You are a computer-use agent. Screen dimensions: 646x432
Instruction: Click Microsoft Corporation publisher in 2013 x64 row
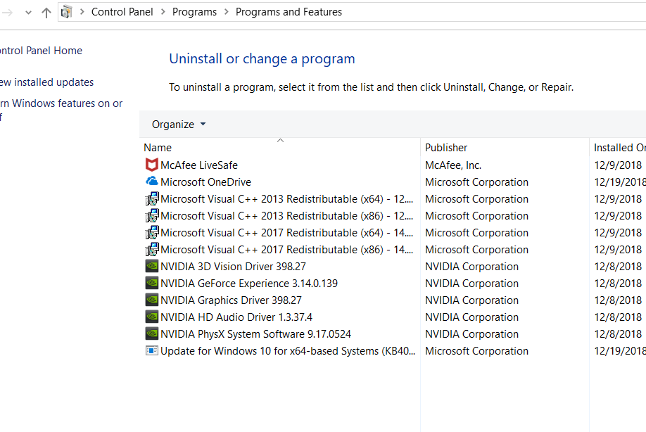476,199
